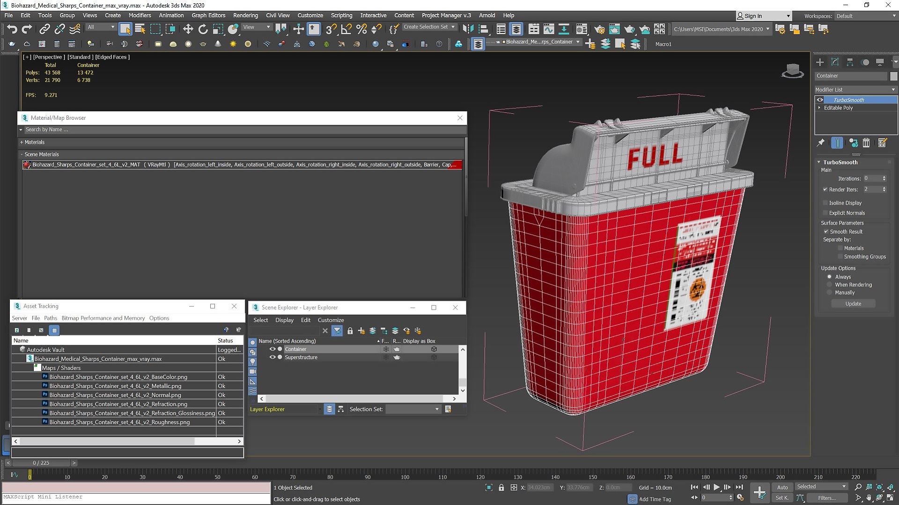Select the When Rendering radio option
This screenshot has width=899, height=505.
(x=830, y=285)
